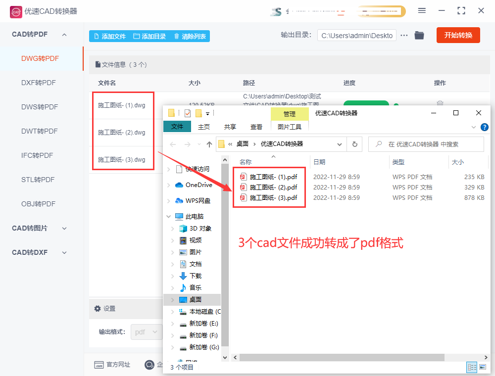Image resolution: width=495 pixels, height=376 pixels.
Task: Click the trash icon for first file row
Action: coord(440,103)
